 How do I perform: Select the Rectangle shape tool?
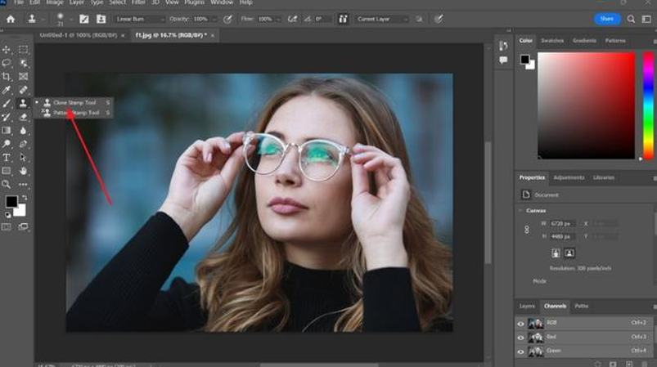click(x=7, y=171)
